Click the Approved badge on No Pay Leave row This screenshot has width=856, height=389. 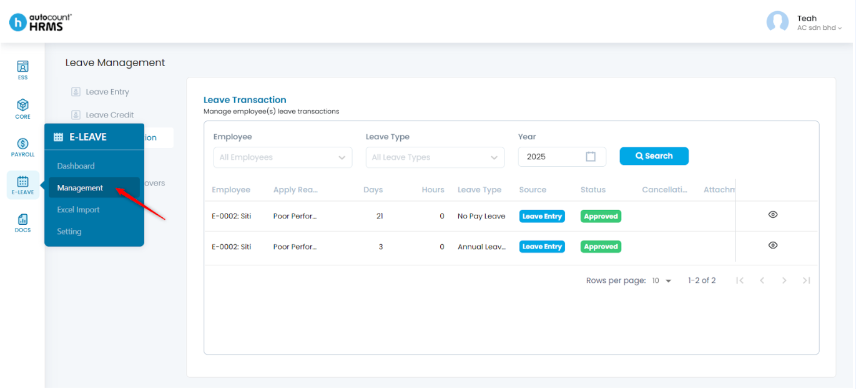pyautogui.click(x=601, y=217)
